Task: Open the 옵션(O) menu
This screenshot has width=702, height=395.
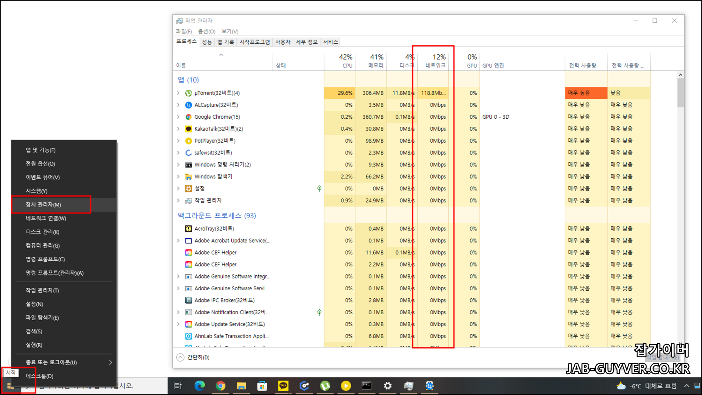Action: click(x=206, y=31)
